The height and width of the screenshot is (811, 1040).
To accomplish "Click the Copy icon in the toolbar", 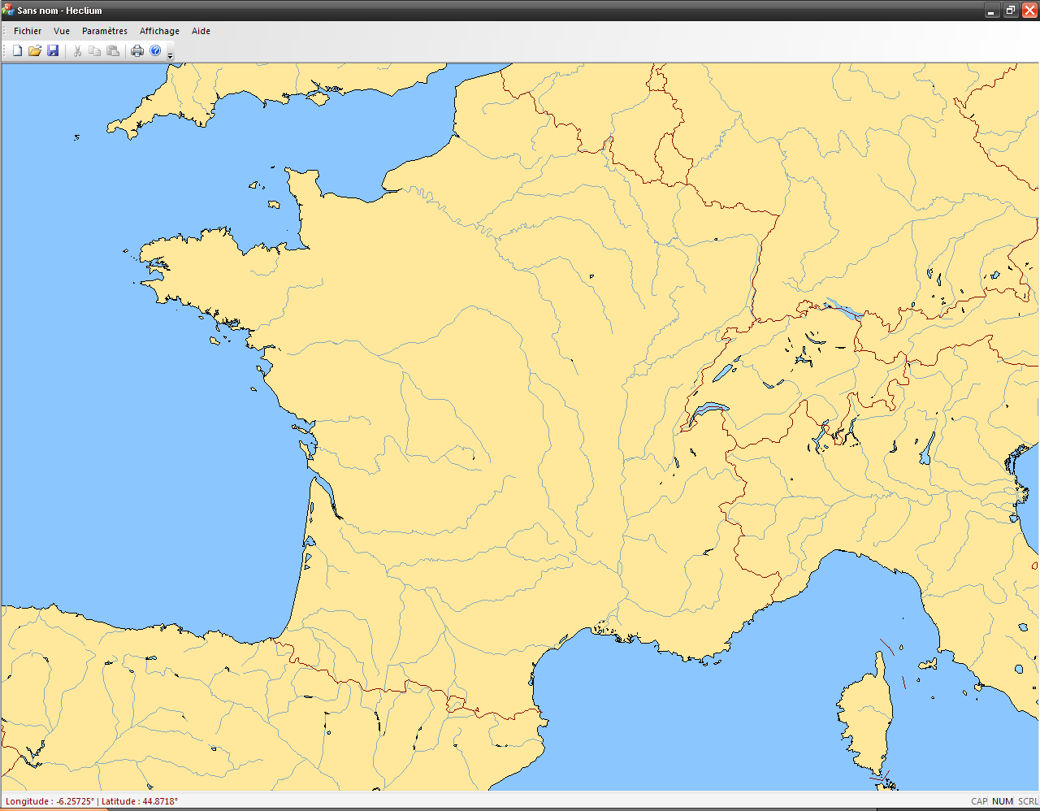I will [95, 51].
